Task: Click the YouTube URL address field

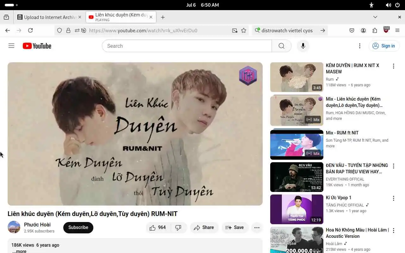Action: [x=158, y=30]
